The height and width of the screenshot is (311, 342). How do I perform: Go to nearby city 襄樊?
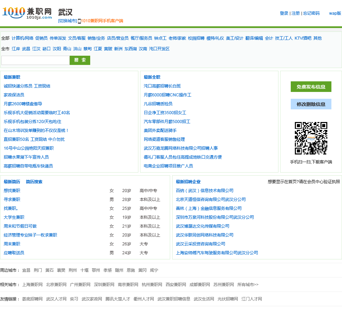[61, 270]
